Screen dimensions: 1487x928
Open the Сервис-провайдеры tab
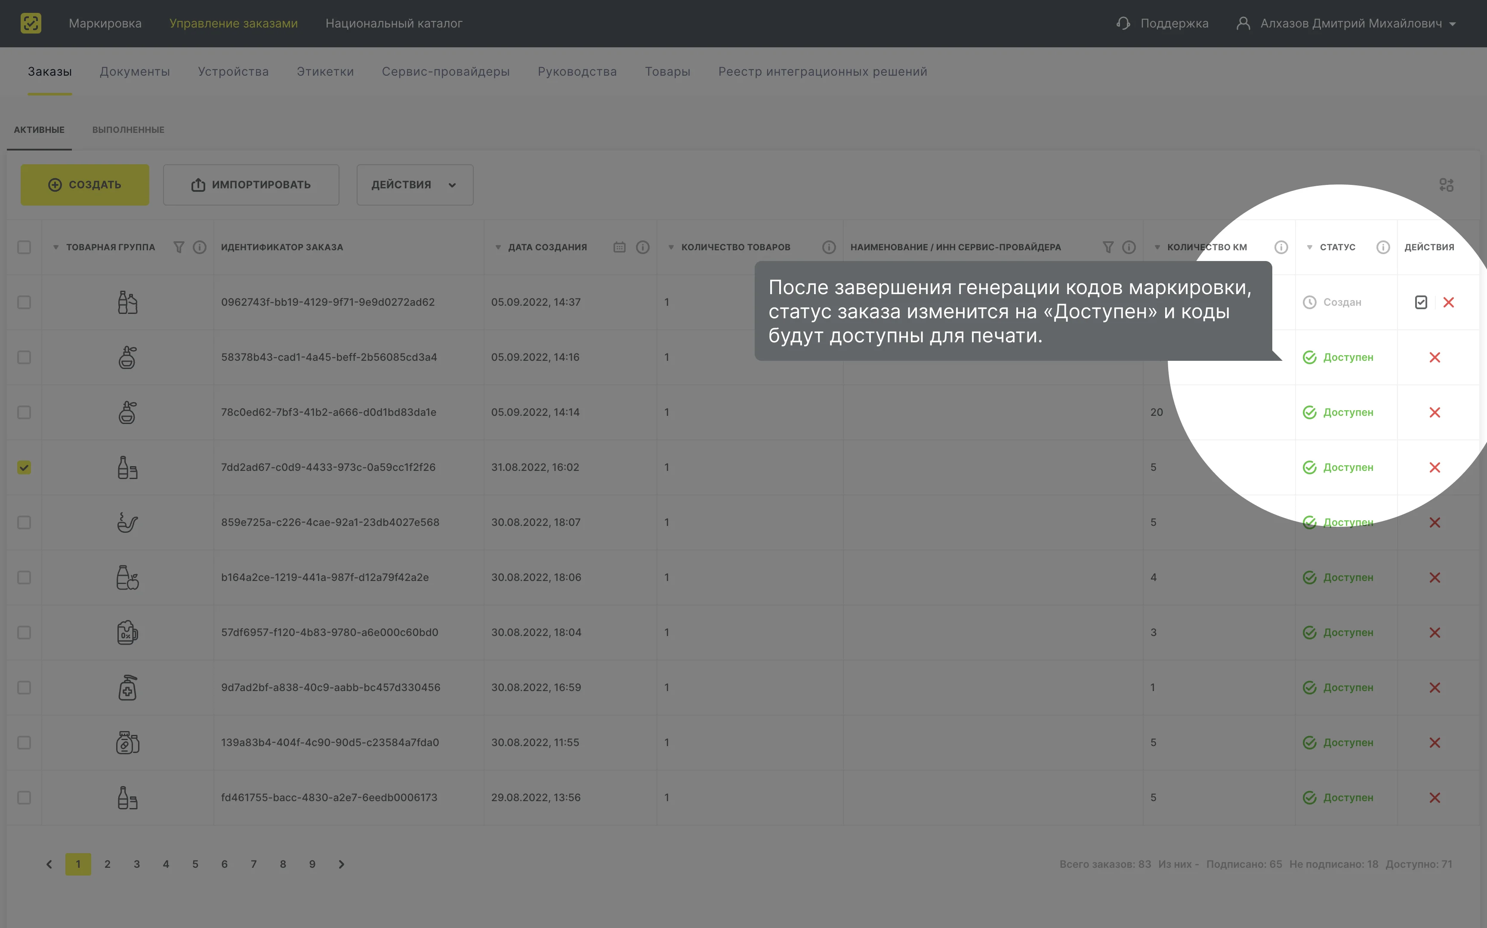pos(446,71)
